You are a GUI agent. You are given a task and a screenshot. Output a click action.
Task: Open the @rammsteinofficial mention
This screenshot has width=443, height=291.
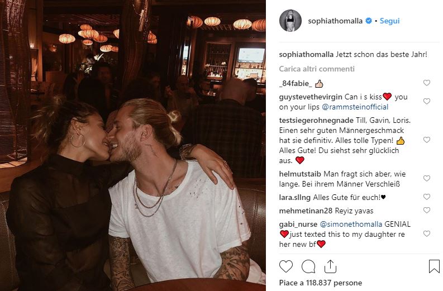coord(355,107)
